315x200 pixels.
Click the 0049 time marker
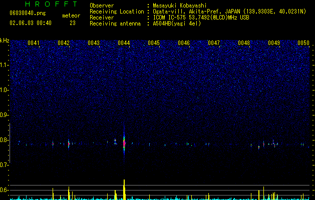(x=274, y=43)
